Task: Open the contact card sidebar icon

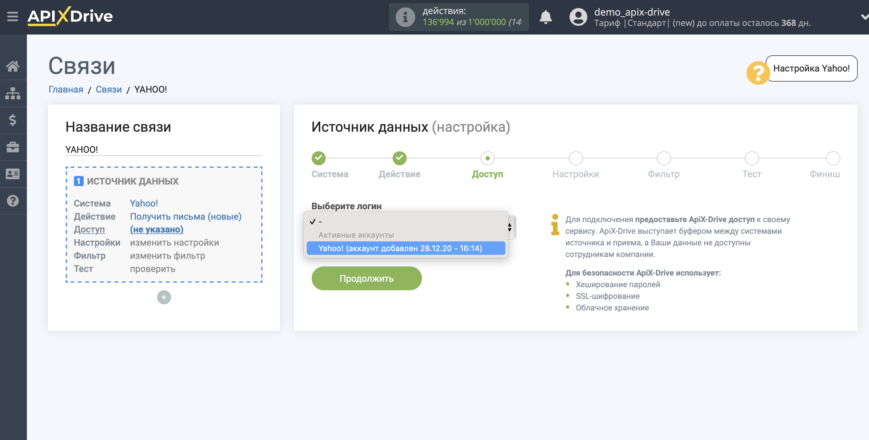Action: [13, 174]
